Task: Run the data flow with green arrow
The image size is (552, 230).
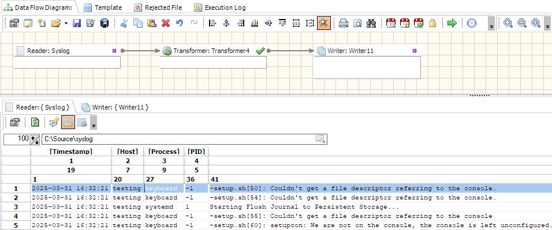Action: click(452, 23)
